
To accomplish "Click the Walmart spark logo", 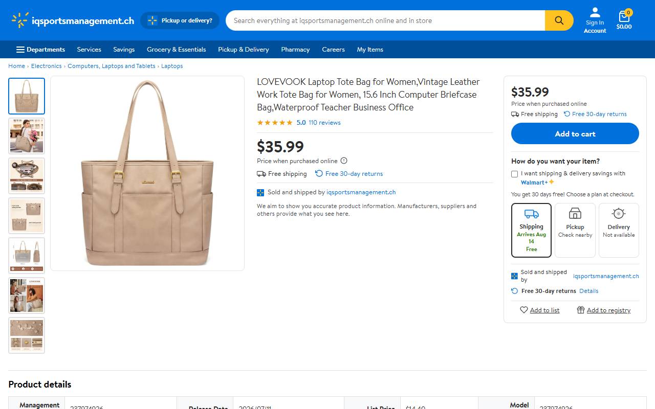I will click(x=19, y=20).
